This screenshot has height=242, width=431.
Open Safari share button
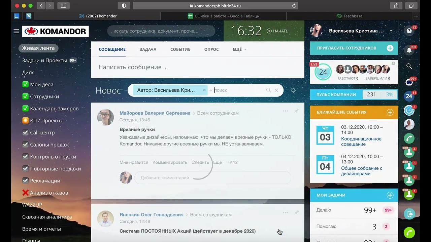click(396, 6)
